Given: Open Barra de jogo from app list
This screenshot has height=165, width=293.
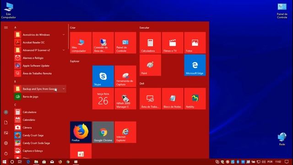Looking at the screenshot, I should (40, 97).
